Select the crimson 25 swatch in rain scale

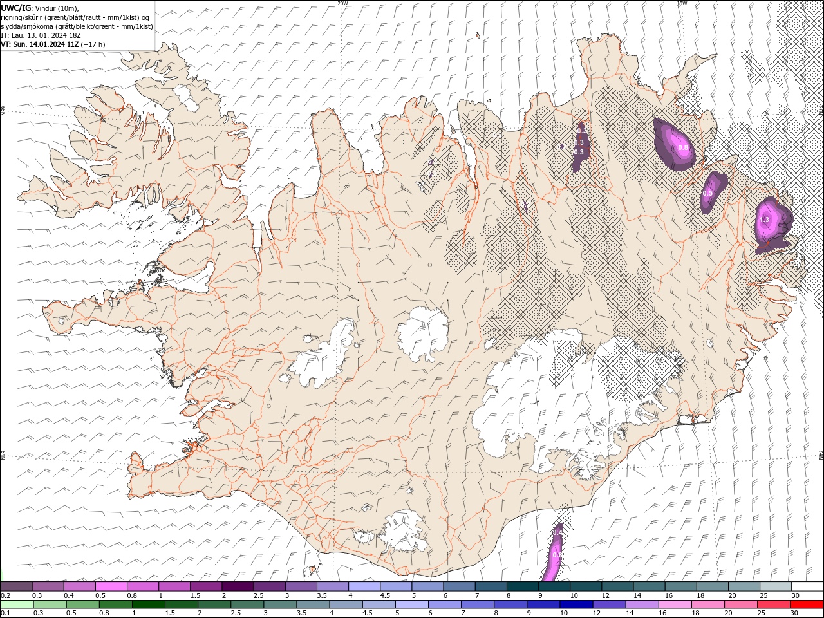pyautogui.click(x=774, y=604)
